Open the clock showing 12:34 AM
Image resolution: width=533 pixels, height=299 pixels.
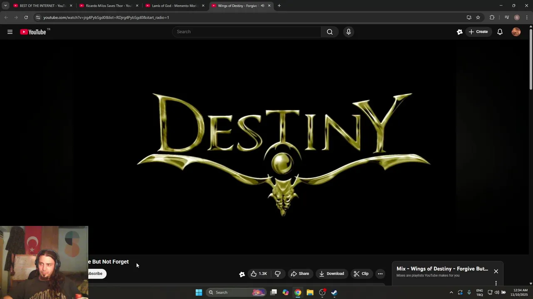tap(519, 292)
